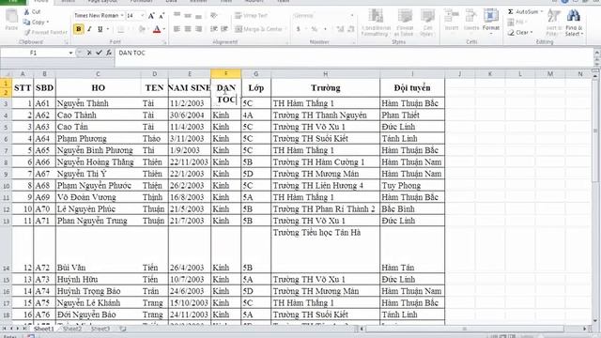Click the F1 Name Box field
The width and height of the screenshot is (601, 338).
point(34,53)
